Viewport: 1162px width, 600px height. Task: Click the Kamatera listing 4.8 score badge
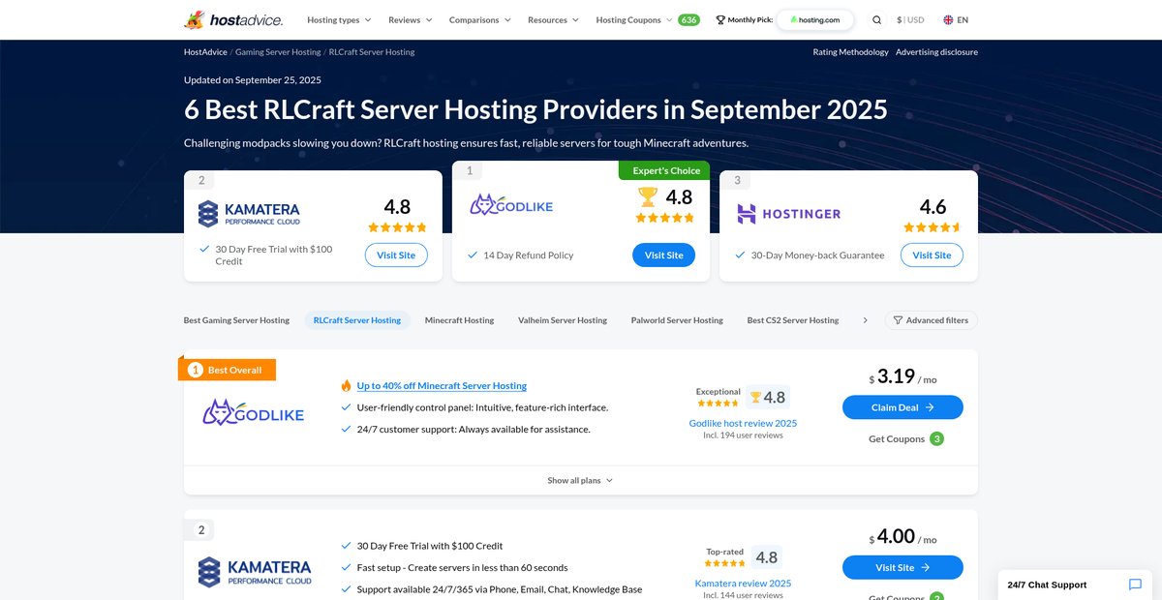(766, 557)
